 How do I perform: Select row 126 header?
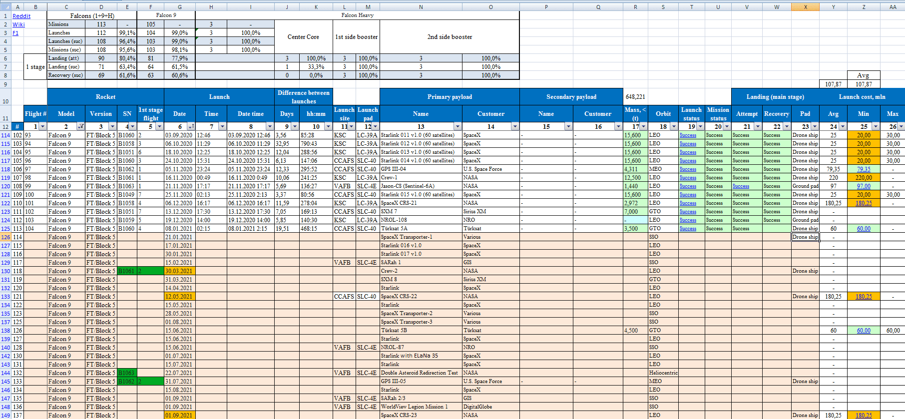(x=5, y=237)
